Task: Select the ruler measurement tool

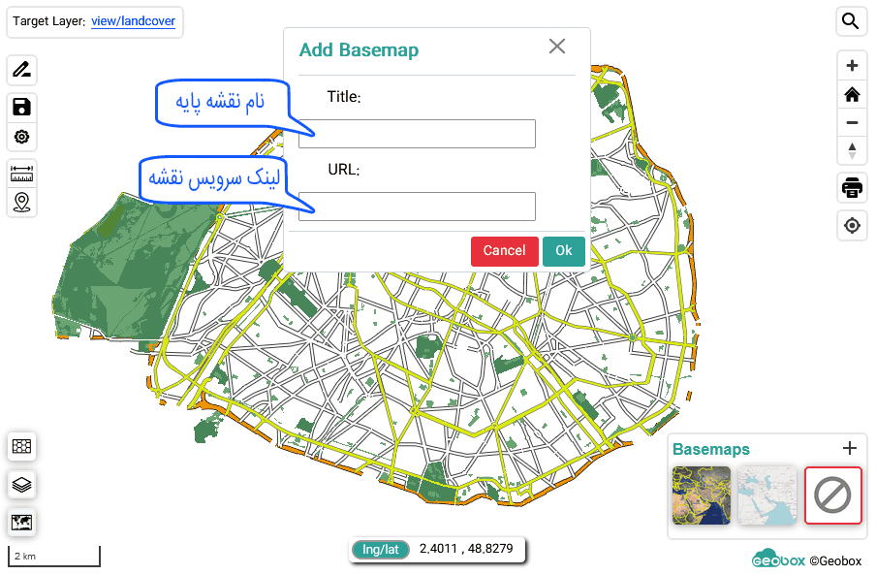Action: [21, 174]
